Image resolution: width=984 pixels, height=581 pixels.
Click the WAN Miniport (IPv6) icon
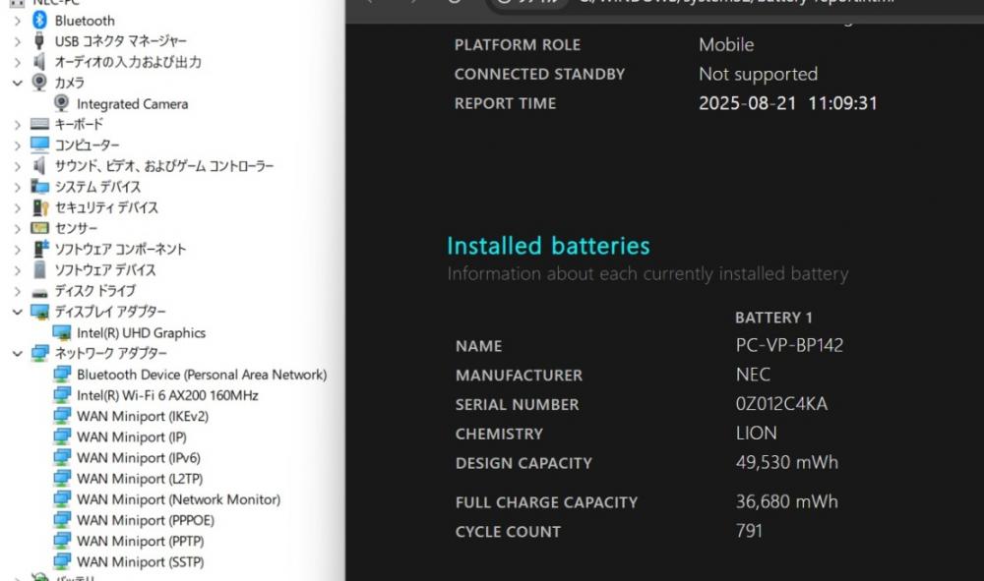[61, 457]
